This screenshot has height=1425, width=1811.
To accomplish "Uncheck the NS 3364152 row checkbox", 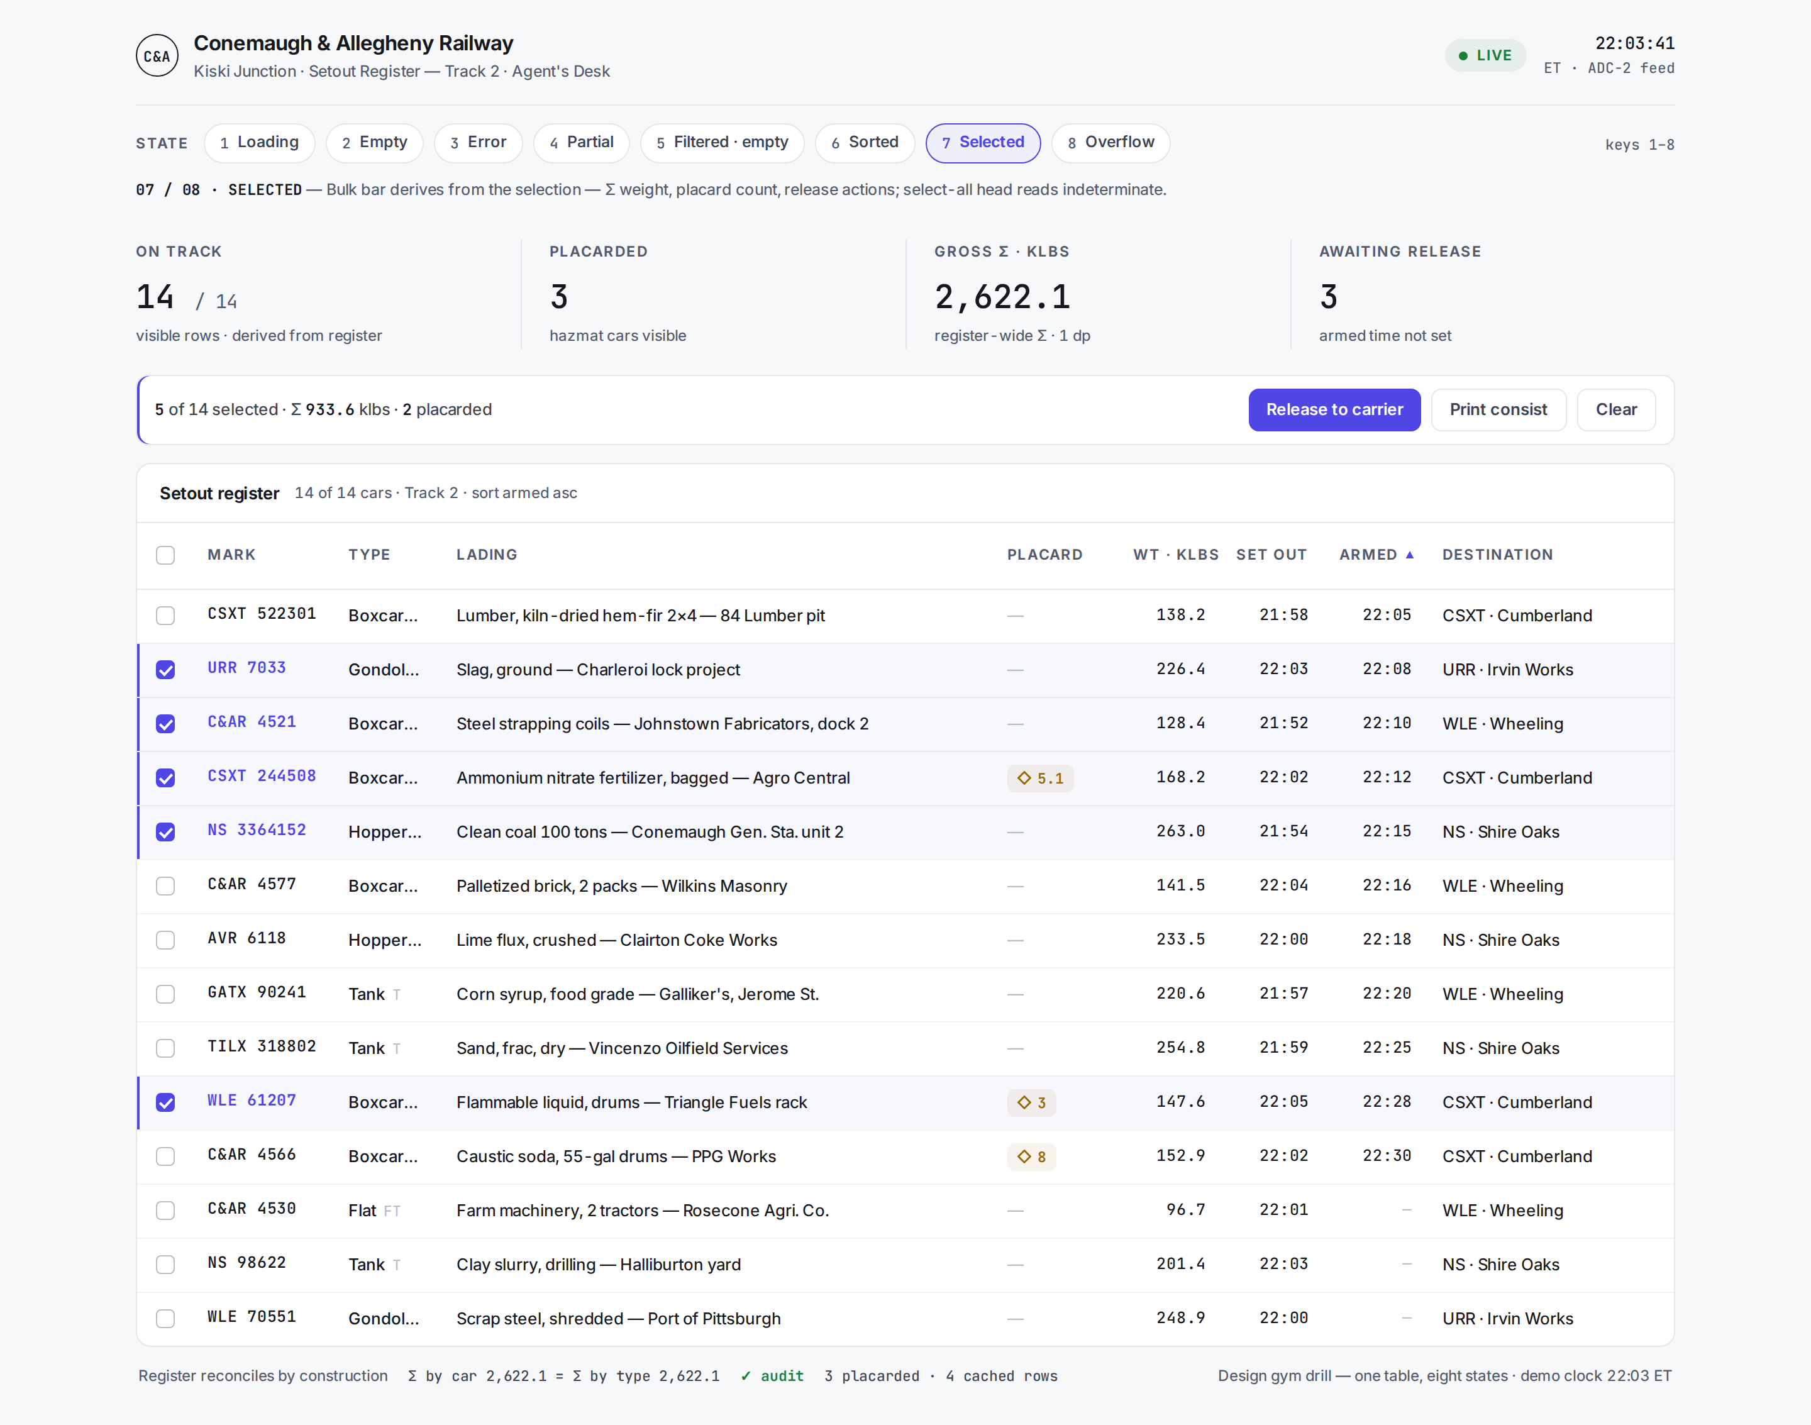I will tap(165, 832).
